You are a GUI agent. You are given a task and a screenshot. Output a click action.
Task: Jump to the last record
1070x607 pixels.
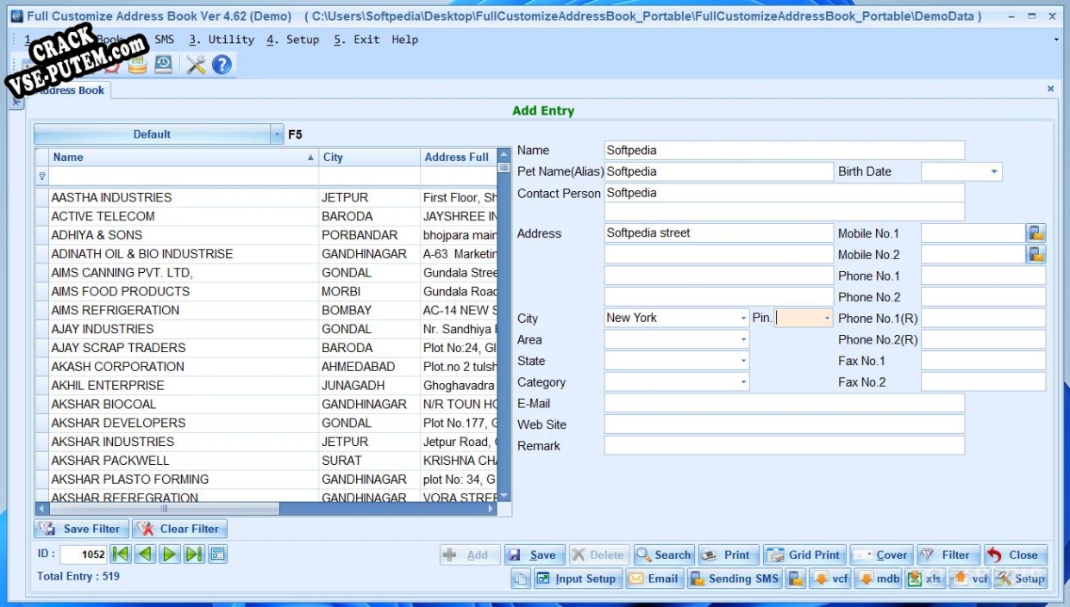193,555
